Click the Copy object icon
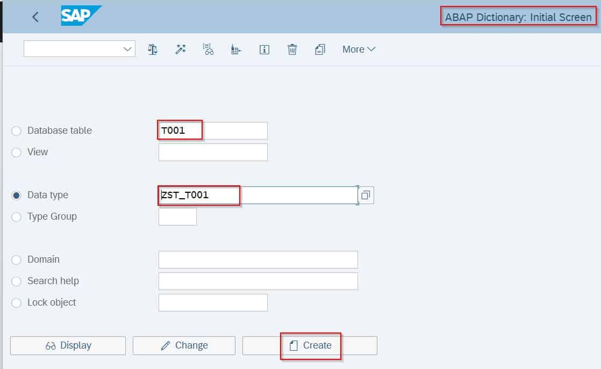Screen dimensions: 601x369 click(x=320, y=49)
